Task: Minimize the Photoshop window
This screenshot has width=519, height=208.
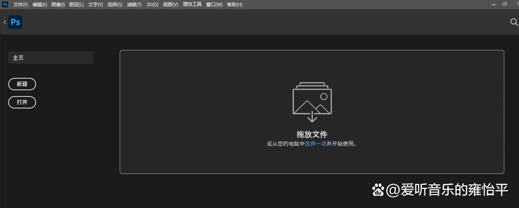Action: click(x=494, y=4)
